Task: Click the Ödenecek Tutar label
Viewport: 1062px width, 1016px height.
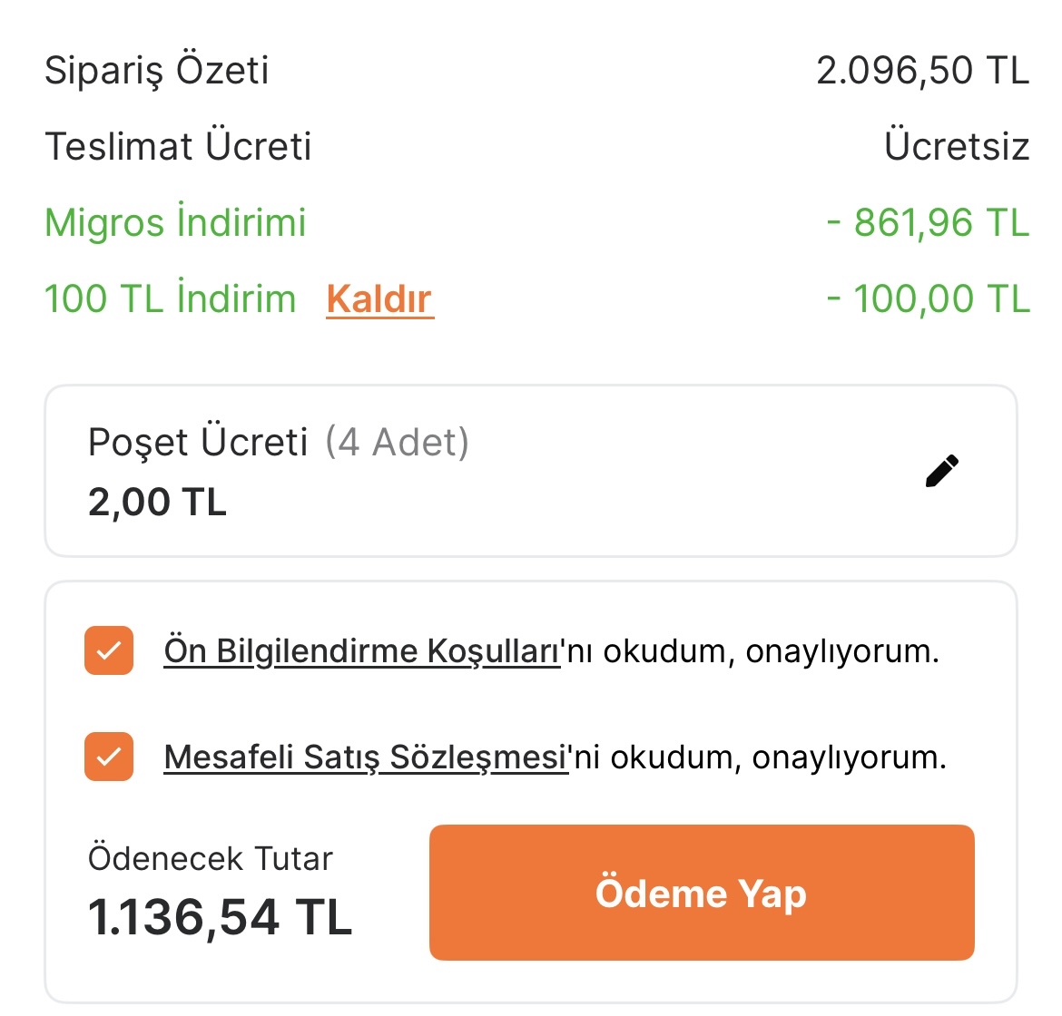Action: tap(210, 858)
